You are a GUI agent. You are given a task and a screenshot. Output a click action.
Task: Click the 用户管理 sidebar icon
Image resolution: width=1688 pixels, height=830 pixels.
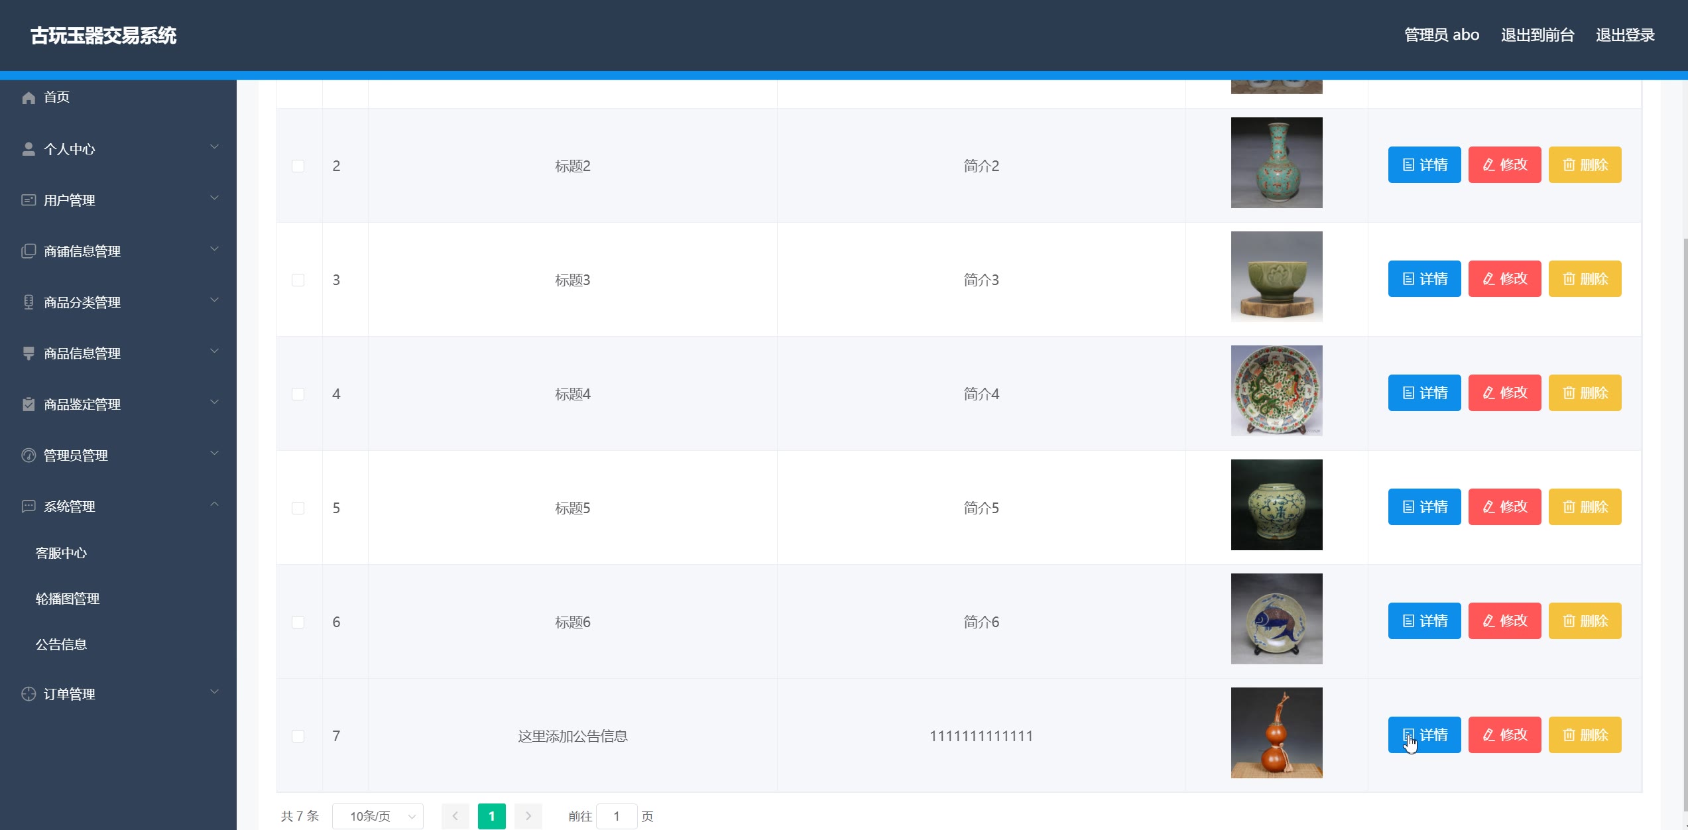click(x=29, y=200)
